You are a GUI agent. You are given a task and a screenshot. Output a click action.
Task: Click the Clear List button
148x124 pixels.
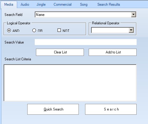60,52
